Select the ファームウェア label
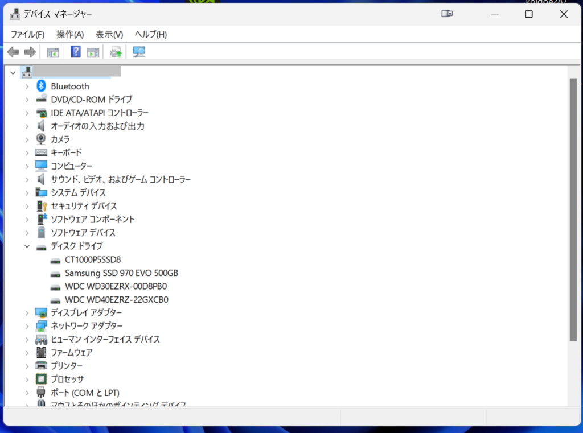The width and height of the screenshot is (583, 433). point(72,353)
